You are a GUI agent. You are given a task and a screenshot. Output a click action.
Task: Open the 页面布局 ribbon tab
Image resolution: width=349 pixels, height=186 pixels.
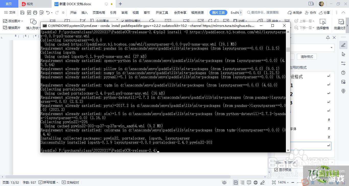point(99,13)
